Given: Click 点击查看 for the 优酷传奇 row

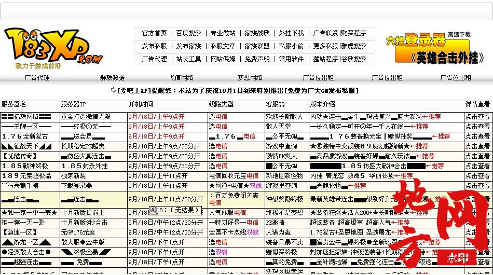Looking at the screenshot, I should tap(477, 156).
